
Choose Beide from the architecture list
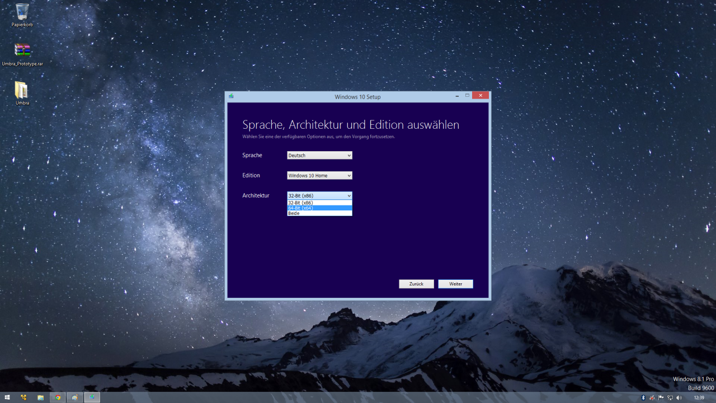pyautogui.click(x=319, y=213)
